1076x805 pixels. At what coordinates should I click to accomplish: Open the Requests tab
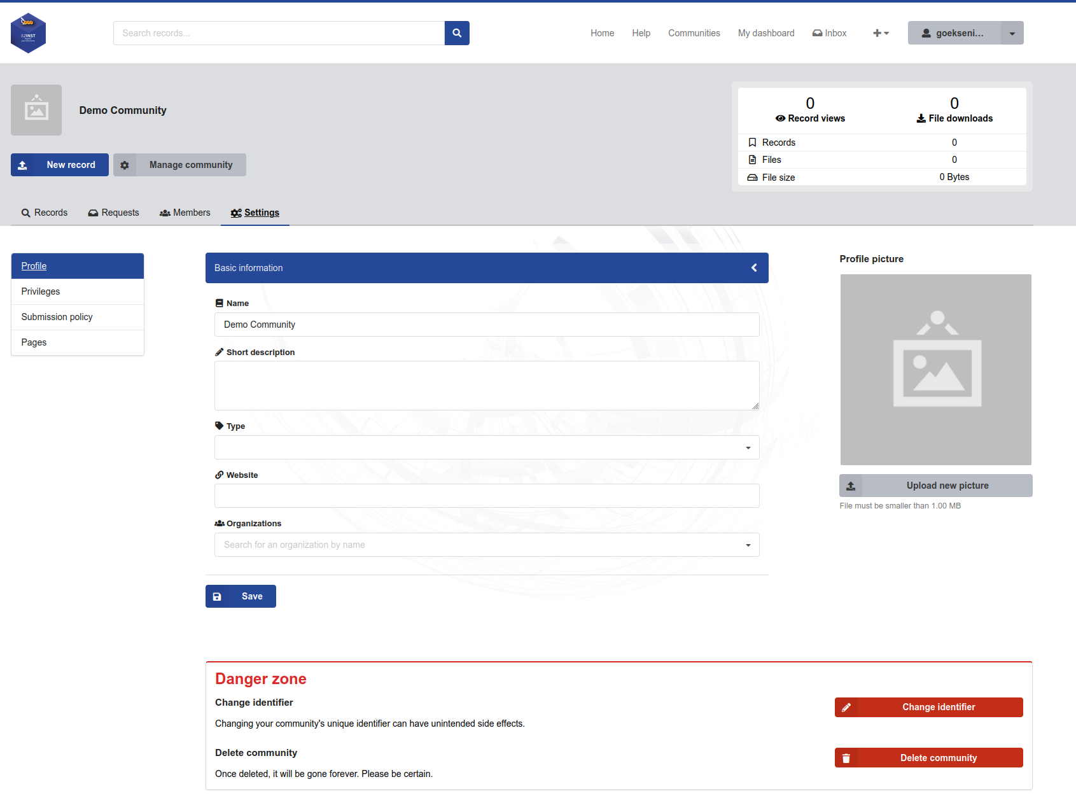(113, 213)
